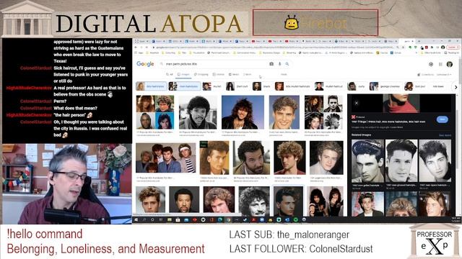The width and height of the screenshot is (462, 259).
Task: Switch to the Videos results tab
Action: 218,74
